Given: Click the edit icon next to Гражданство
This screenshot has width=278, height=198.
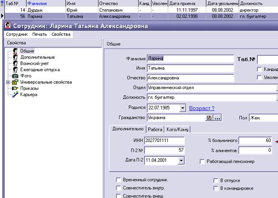Looking at the screenshot, I should (x=209, y=118).
